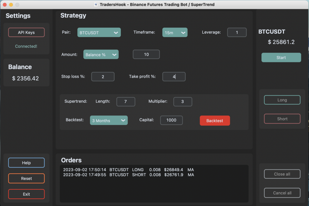The image size is (309, 206).
Task: Click the Timeframe dropdown chevron arrow
Action: (183, 33)
